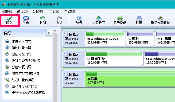
Task: Click the E: partition usage bar
Action: click(x=105, y=34)
